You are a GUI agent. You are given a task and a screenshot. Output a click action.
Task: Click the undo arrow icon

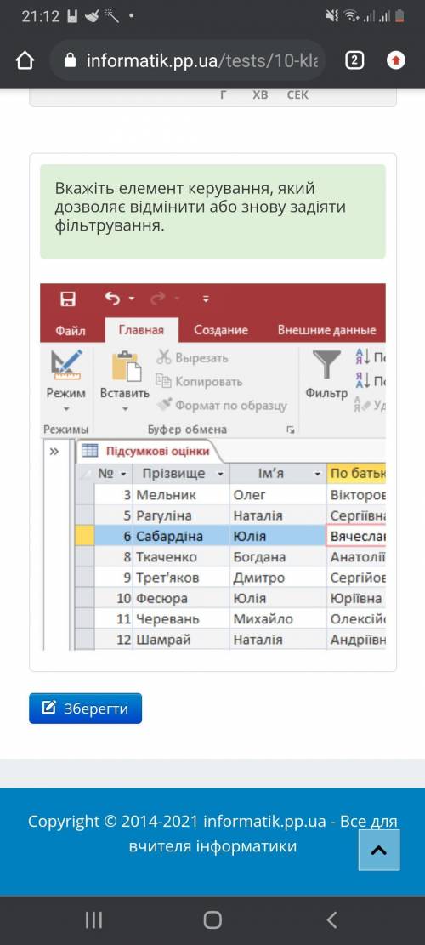pyautogui.click(x=112, y=299)
